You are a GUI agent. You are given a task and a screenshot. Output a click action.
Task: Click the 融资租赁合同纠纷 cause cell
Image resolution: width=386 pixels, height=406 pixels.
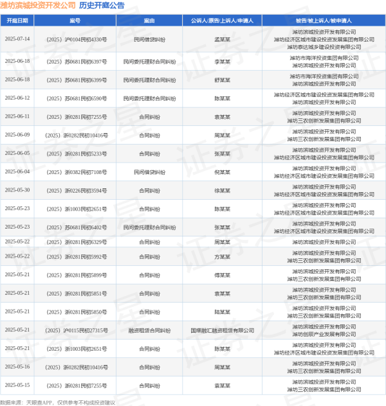149,330
